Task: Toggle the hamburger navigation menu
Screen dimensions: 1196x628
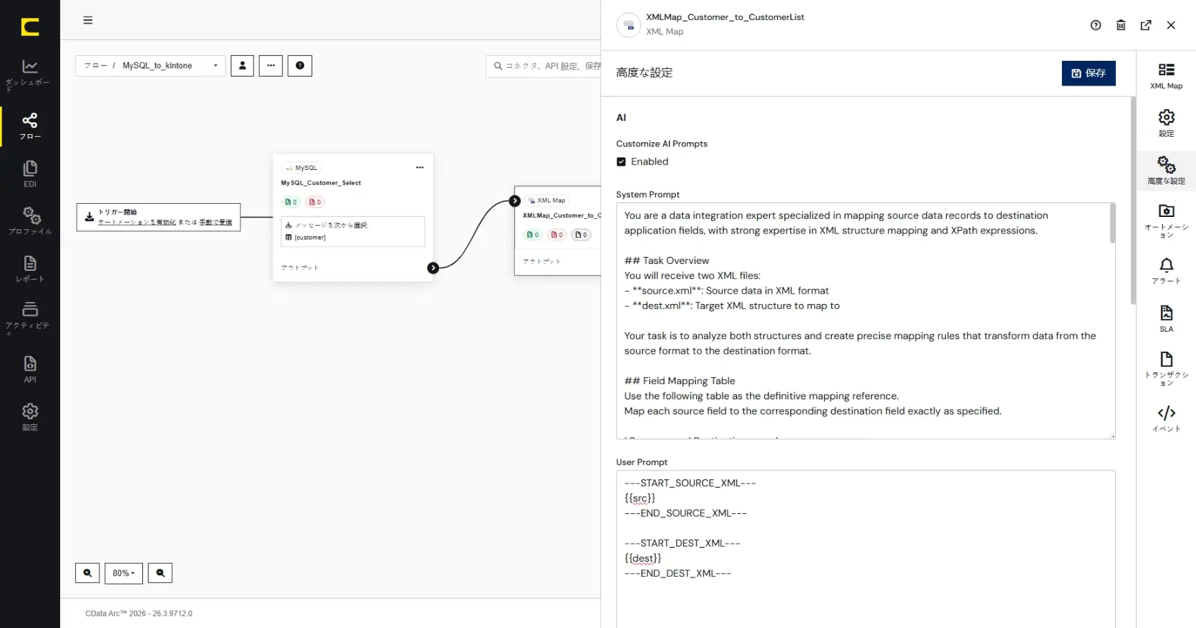Action: 88,20
